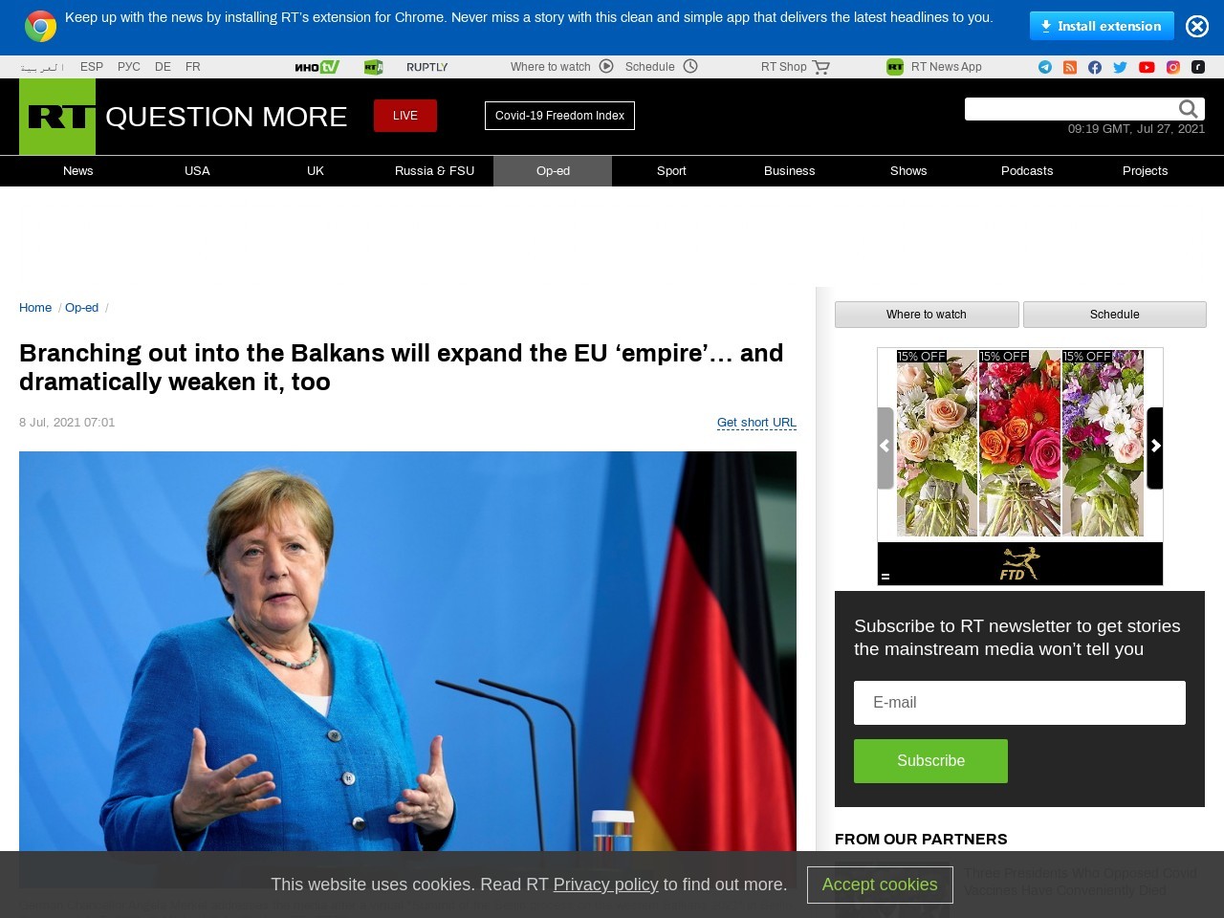1224x918 pixels.
Task: Switch to ESP language edition
Action: 92,67
